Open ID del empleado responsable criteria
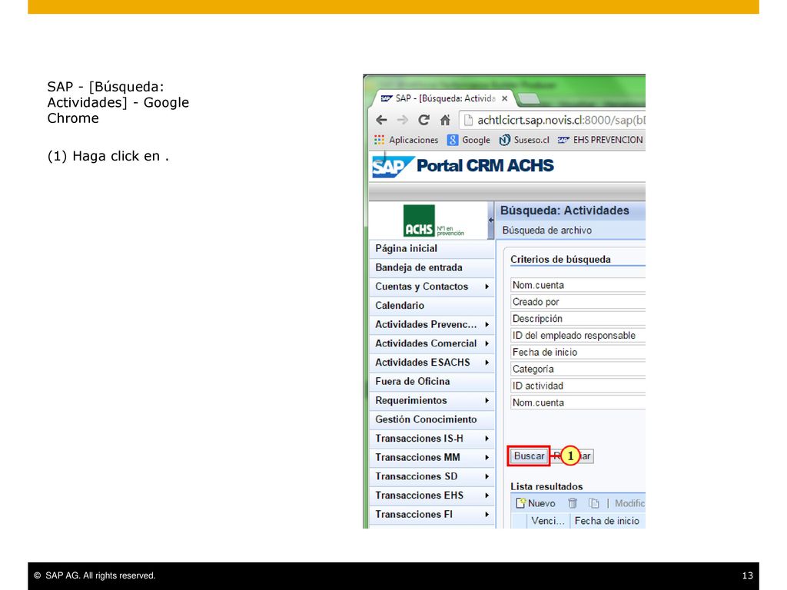The image size is (787, 590). (578, 336)
